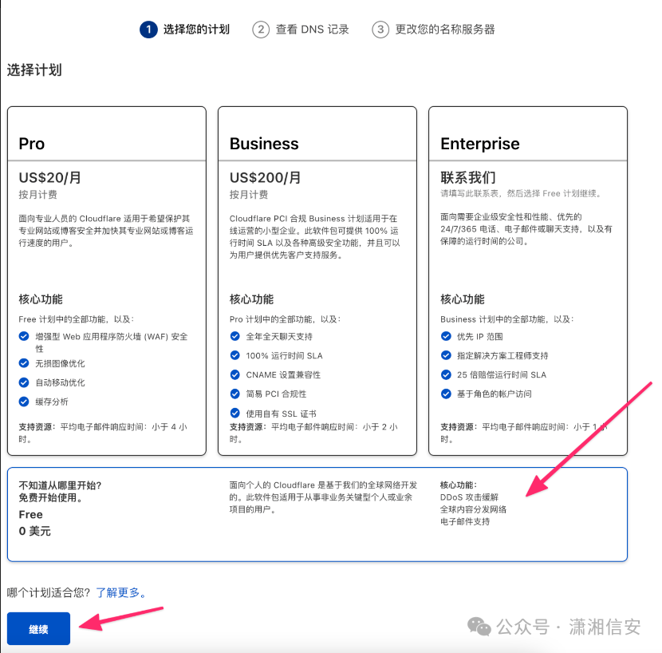Click the checkmark beside WAF 安全性
The image size is (662, 653).
coord(24,336)
